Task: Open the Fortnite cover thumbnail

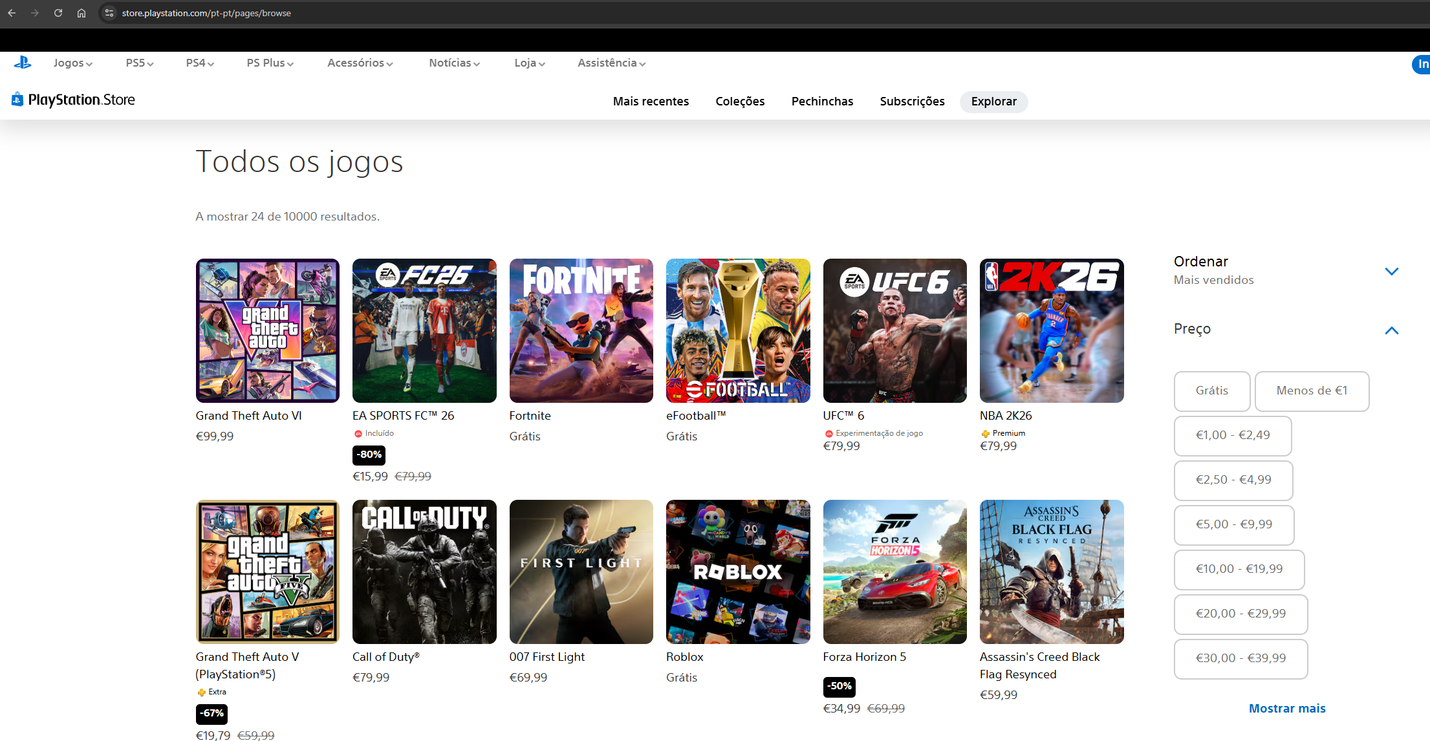Action: pos(581,330)
